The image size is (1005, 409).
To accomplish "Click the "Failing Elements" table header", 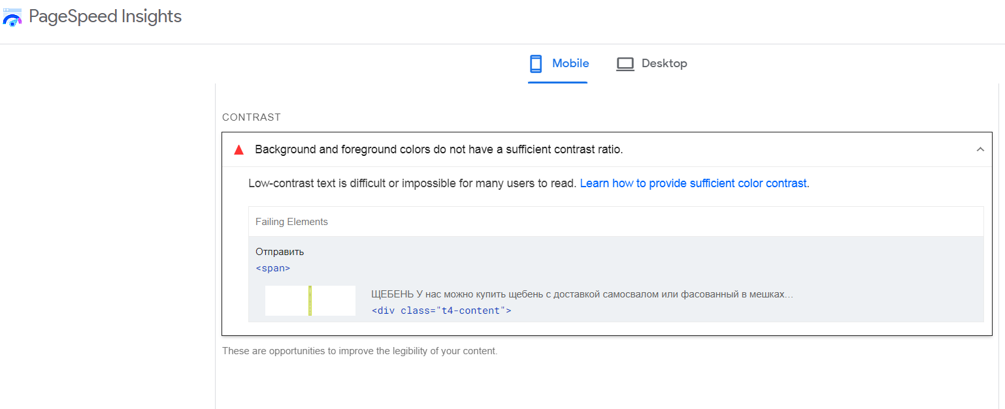I will pos(291,222).
